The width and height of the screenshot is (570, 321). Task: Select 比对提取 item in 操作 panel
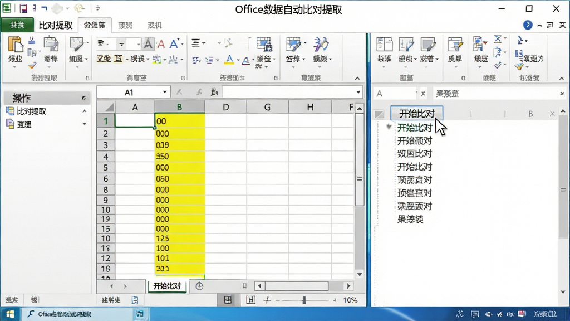tap(31, 111)
